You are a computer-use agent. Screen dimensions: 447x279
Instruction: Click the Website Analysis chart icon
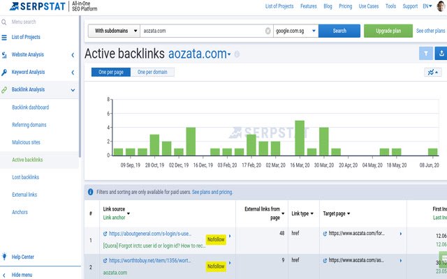tap(4, 55)
